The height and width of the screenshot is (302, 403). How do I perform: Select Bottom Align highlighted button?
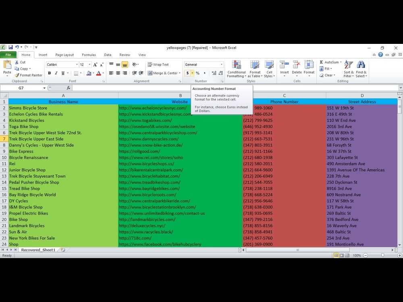125,64
